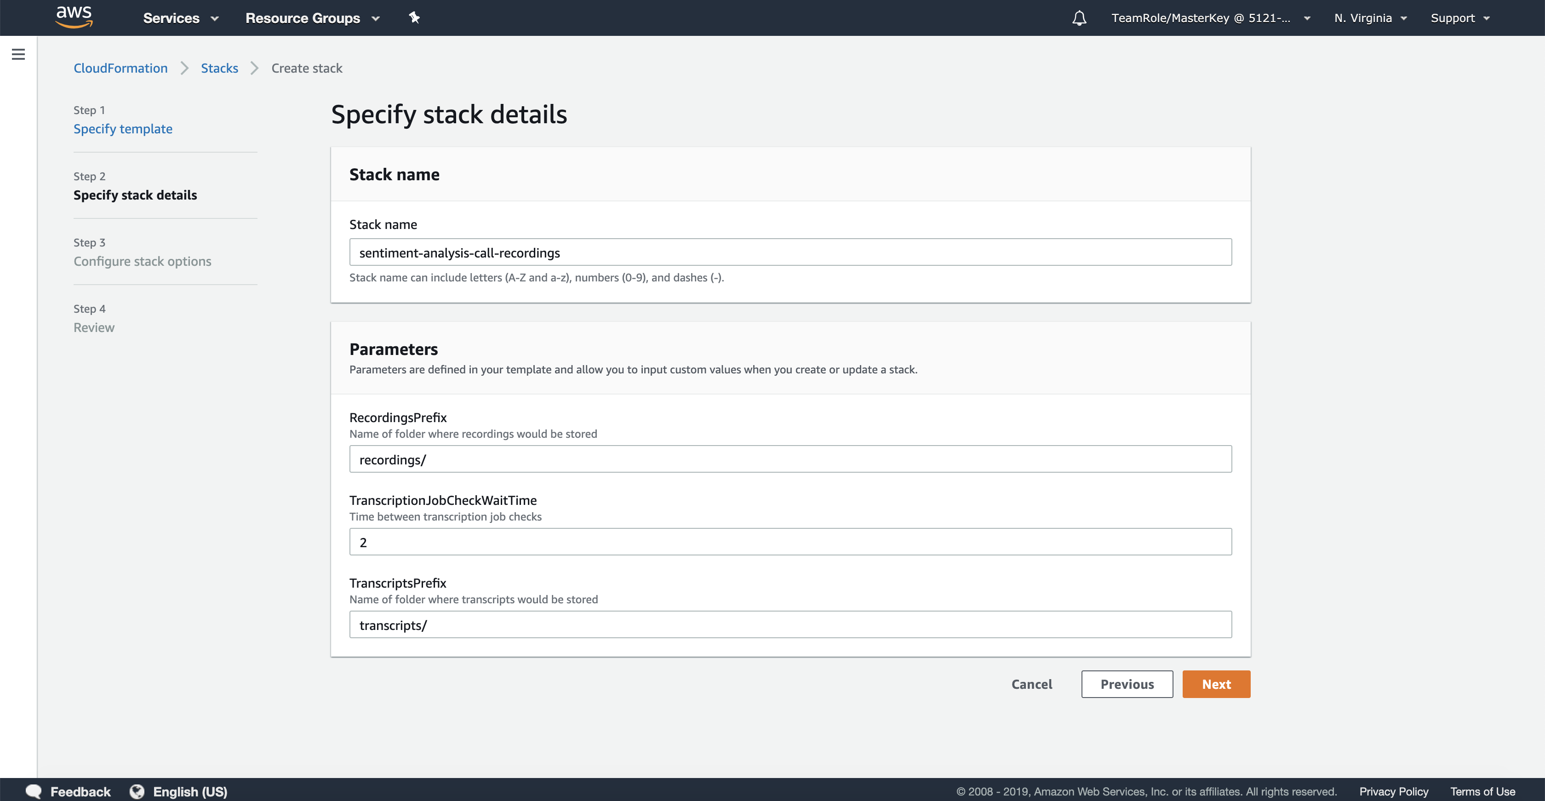Focus the Stack name input field
Image resolution: width=1545 pixels, height=801 pixels.
(790, 252)
